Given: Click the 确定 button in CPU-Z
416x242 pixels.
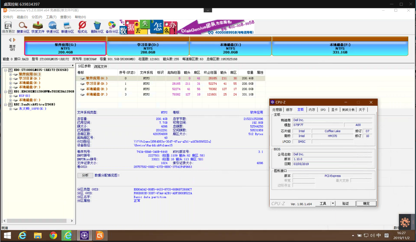Looking at the screenshot, I should [366, 203].
